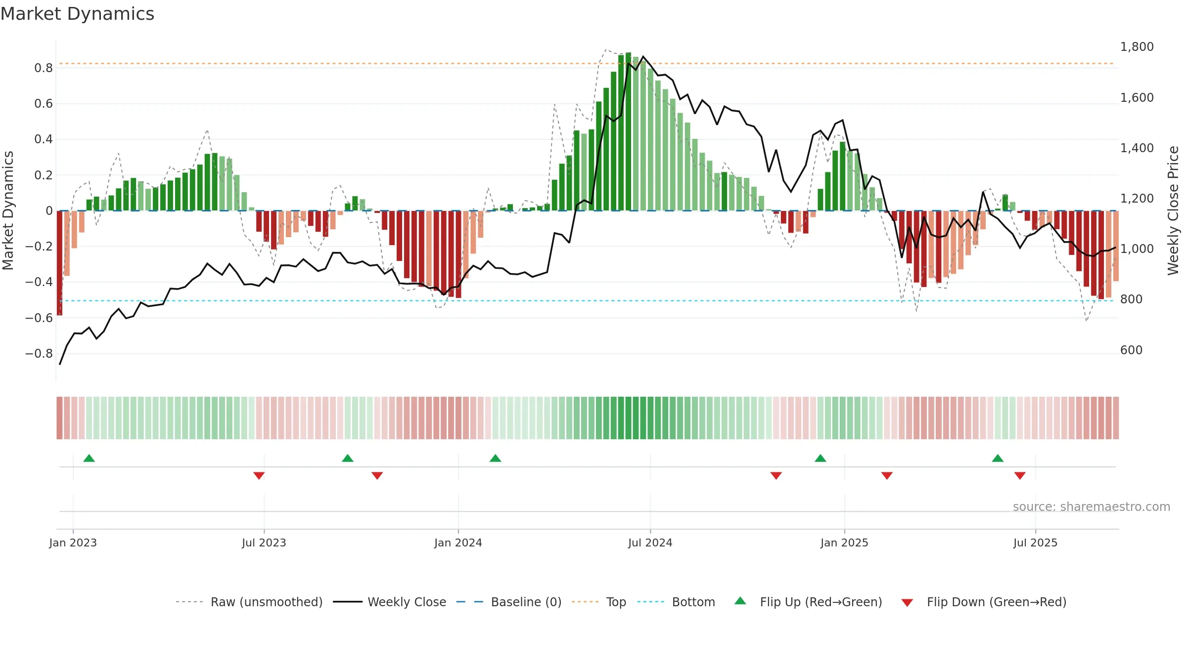This screenshot has height=667, width=1187.
Task: Click the 0.6 tick on left axis
Action: pyautogui.click(x=44, y=104)
